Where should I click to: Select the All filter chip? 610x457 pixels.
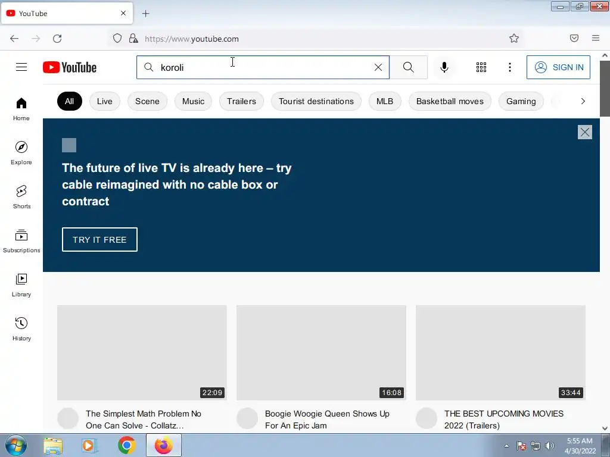70,101
